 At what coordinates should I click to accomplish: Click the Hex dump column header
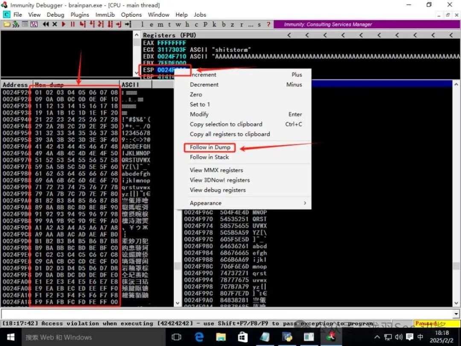[x=76, y=85]
